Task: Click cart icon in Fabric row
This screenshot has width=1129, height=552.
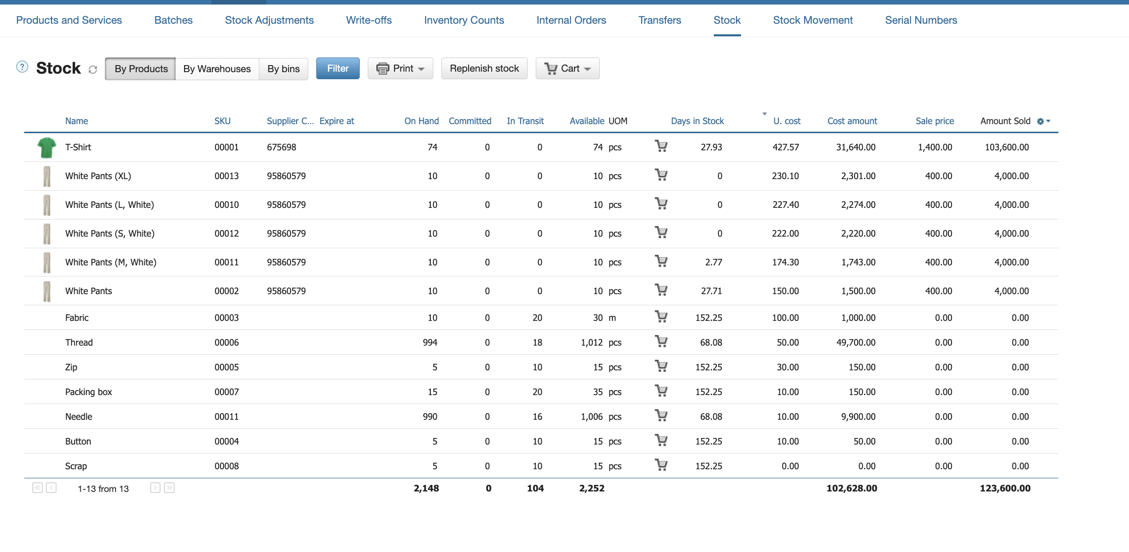Action: tap(661, 317)
